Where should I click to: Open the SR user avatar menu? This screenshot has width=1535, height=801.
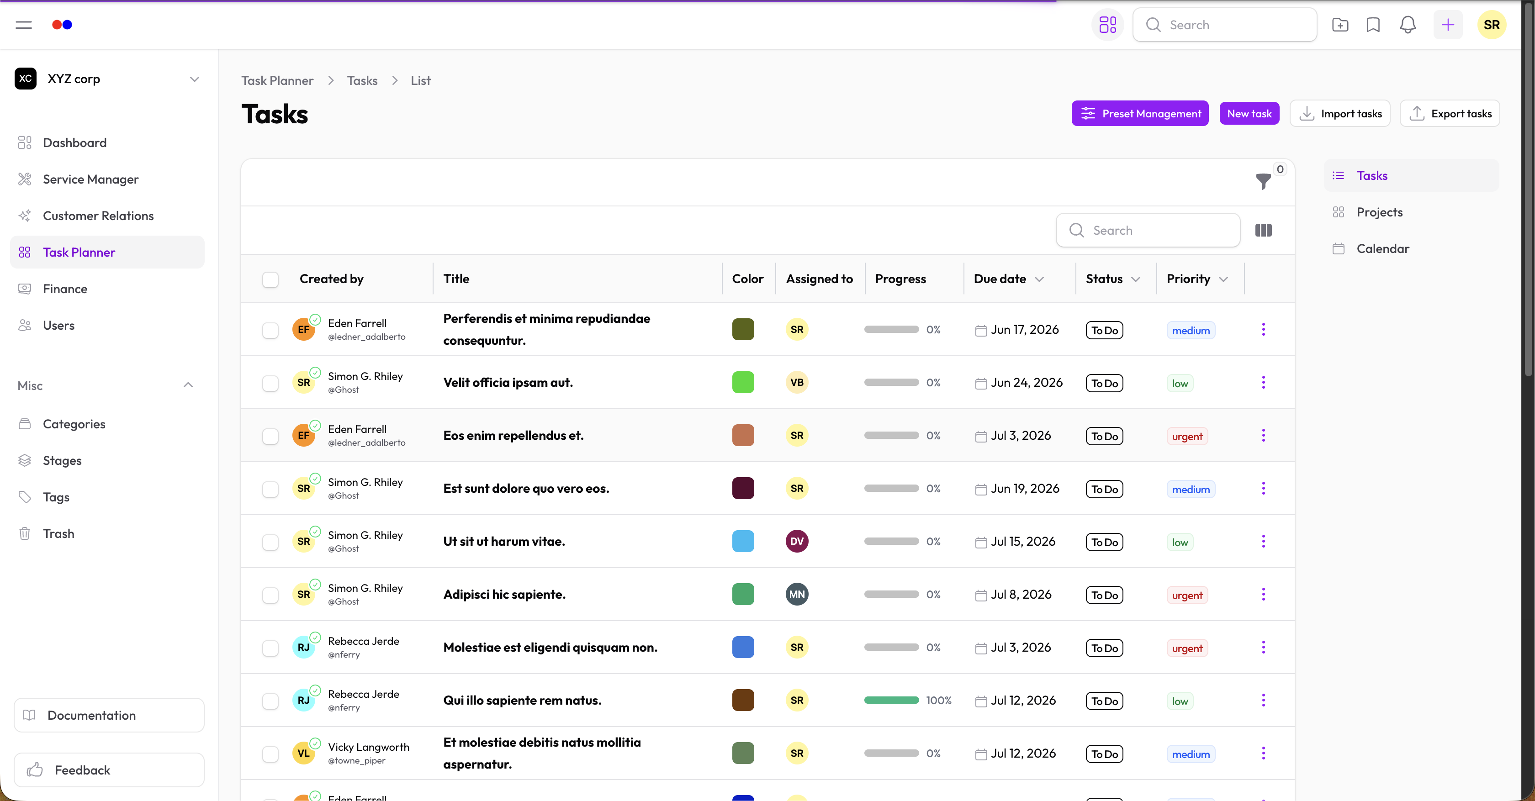(1492, 24)
